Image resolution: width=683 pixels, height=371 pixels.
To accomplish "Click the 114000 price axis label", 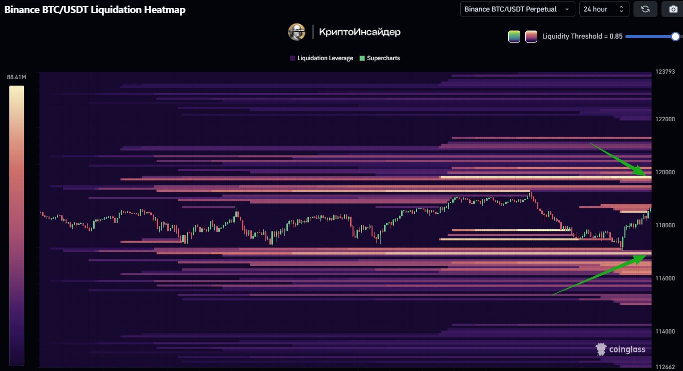I will 665,331.
